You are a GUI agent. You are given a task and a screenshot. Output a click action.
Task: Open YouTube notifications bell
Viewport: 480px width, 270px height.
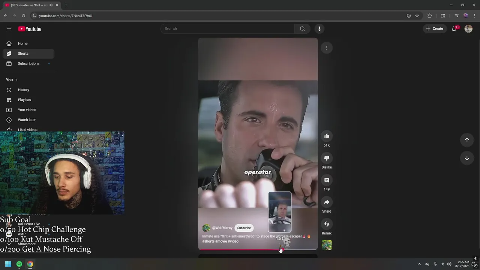point(454,29)
